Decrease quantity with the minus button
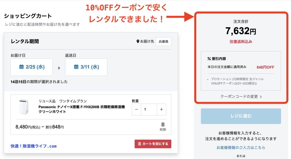This screenshot has height=159, width=291. coord(137,110)
